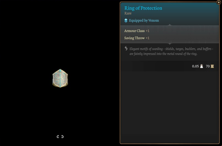Close the Ring of Protection tooltip panel
Image resolution: width=222 pixels, height=146 pixels.
pyautogui.click(x=219, y=2)
